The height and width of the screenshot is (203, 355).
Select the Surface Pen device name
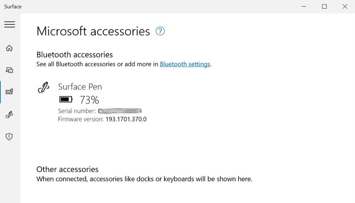click(x=80, y=87)
